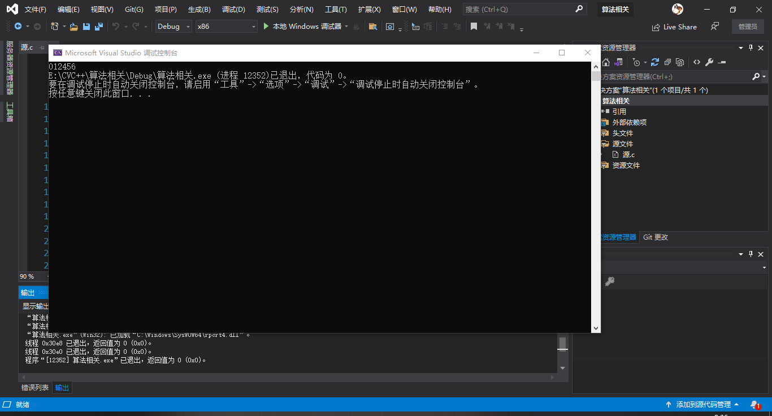Viewport: 772px width, 416px height.
Task: Click the undo arrow icon
Action: click(x=116, y=27)
